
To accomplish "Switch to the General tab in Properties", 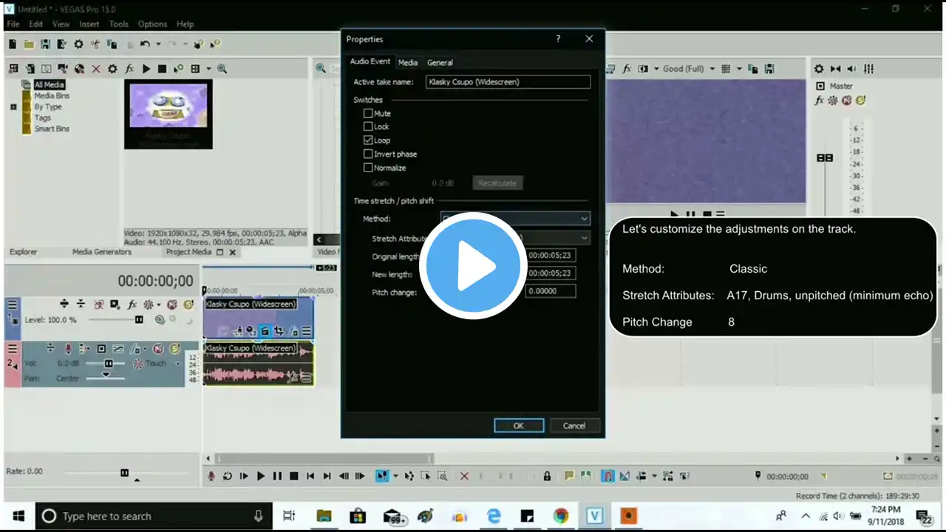I will (440, 63).
